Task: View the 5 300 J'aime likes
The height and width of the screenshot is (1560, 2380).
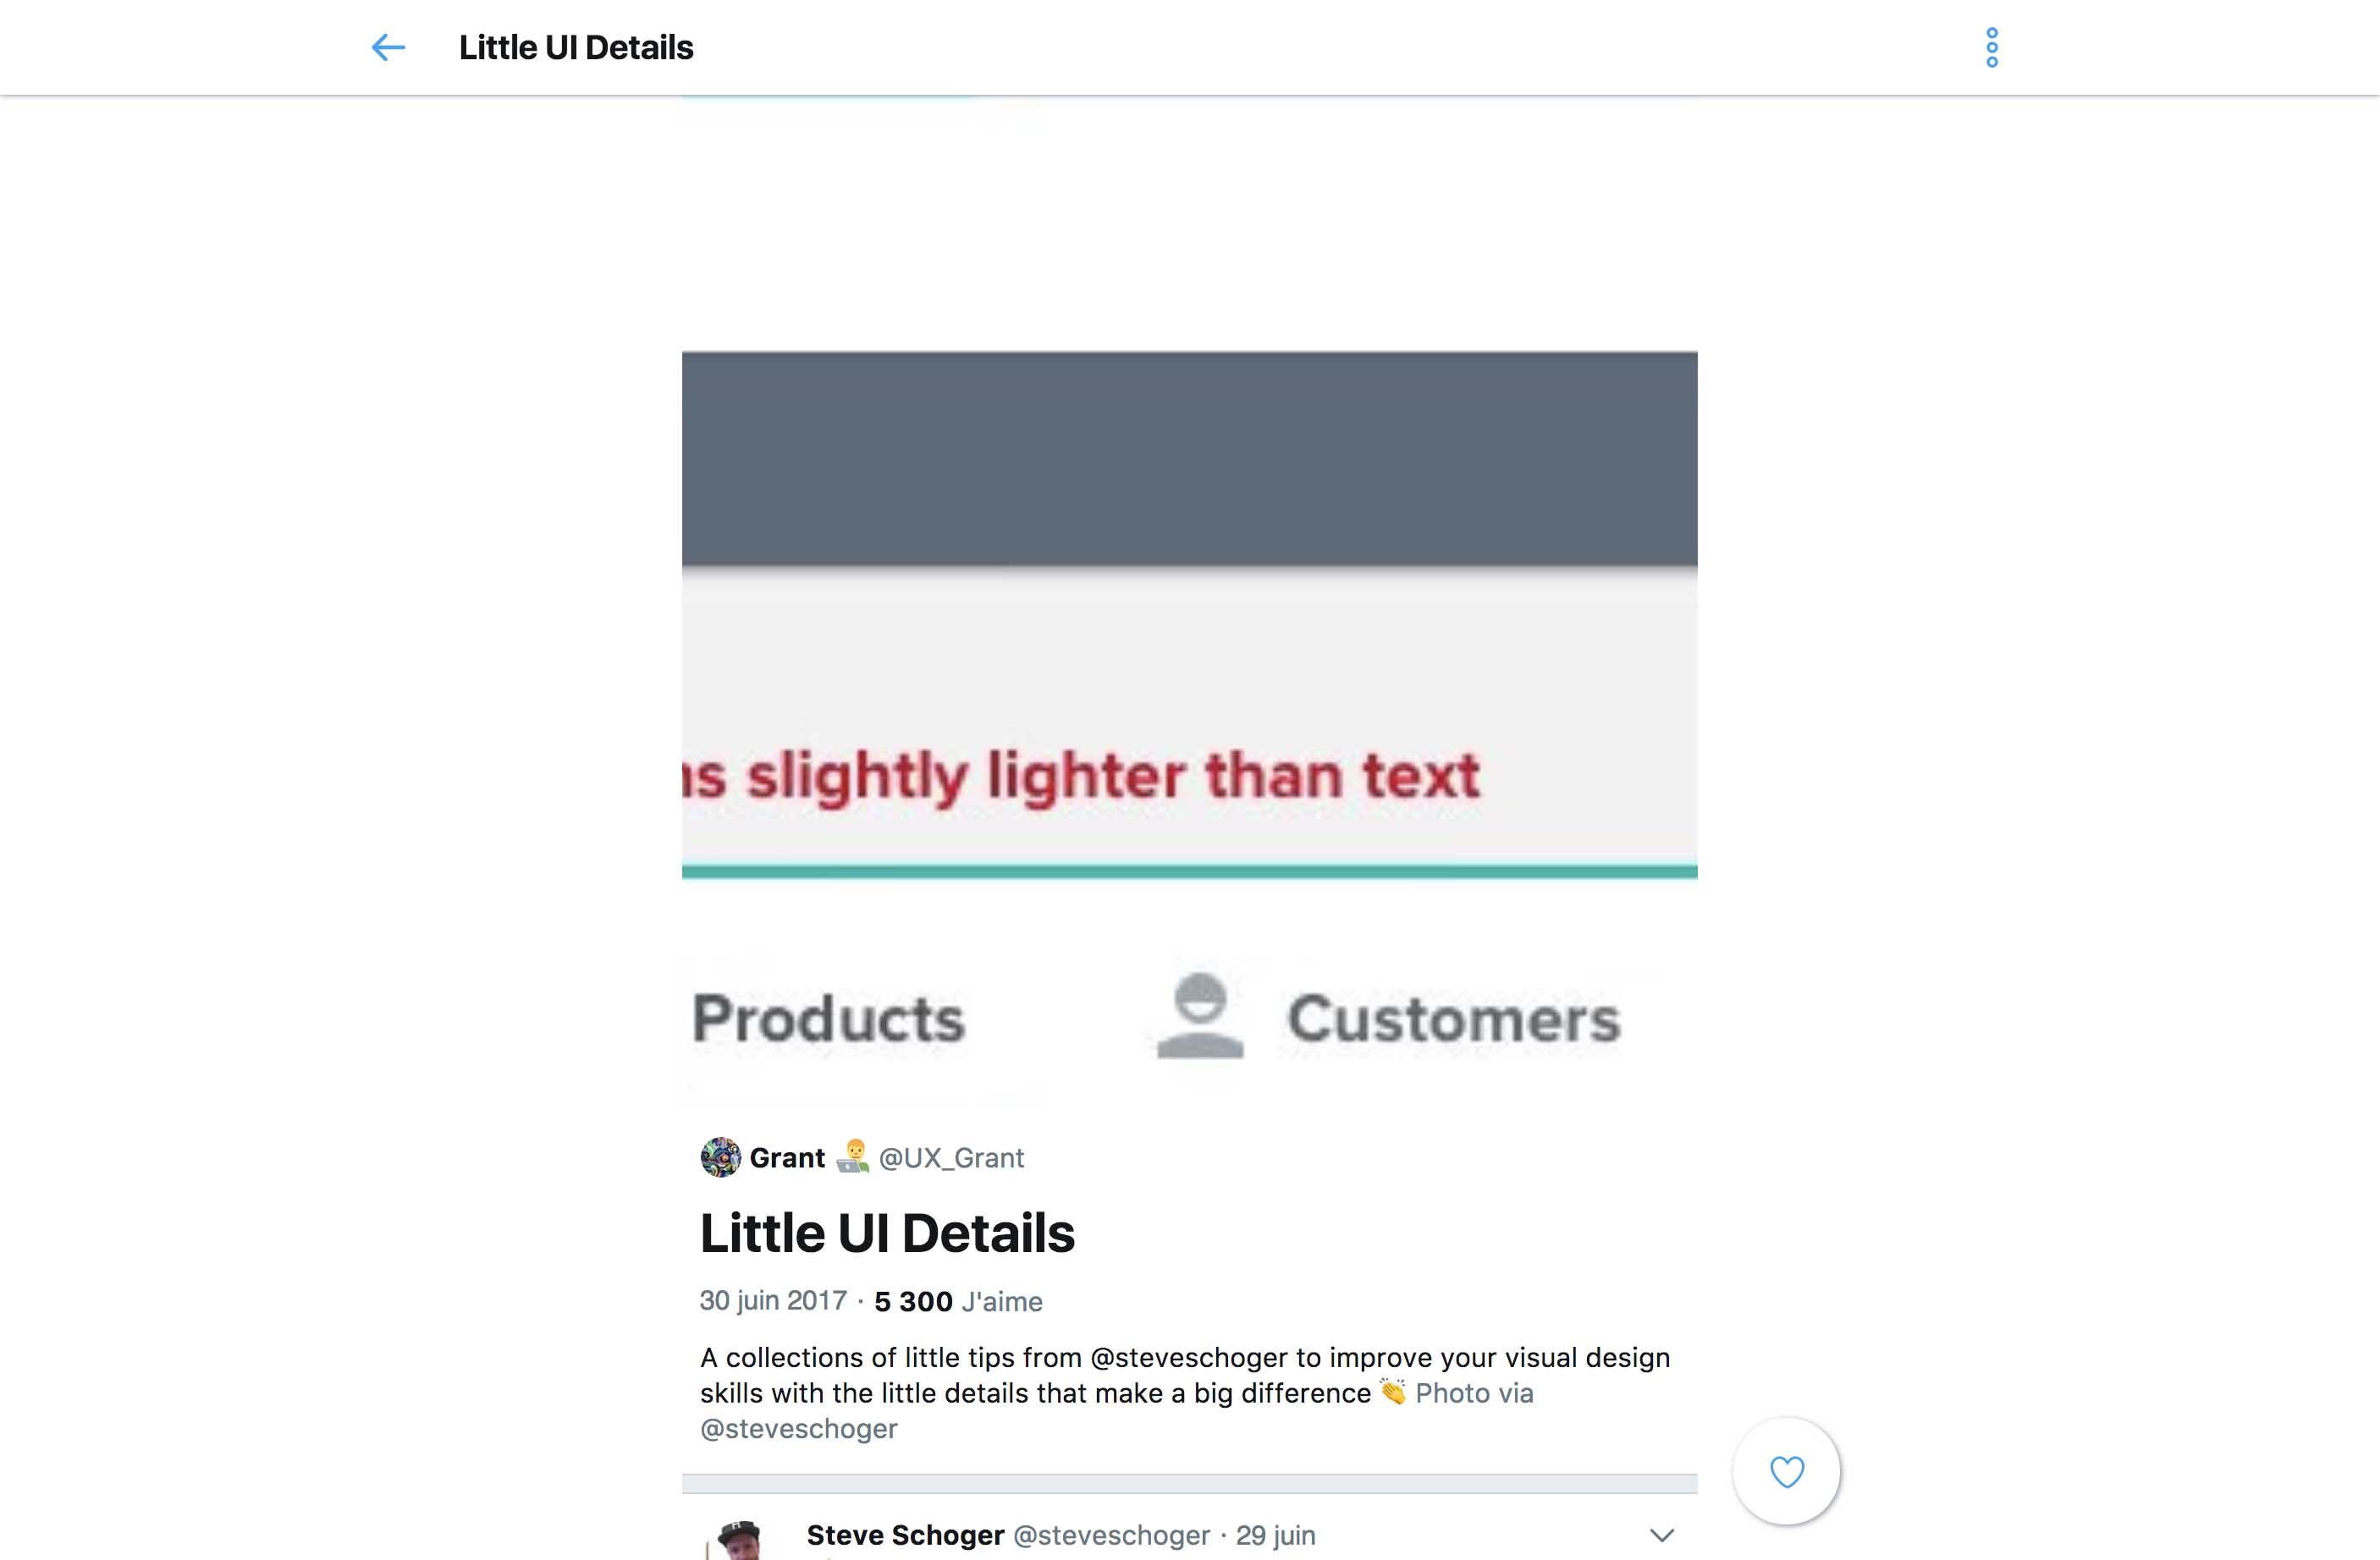Action: point(957,1301)
